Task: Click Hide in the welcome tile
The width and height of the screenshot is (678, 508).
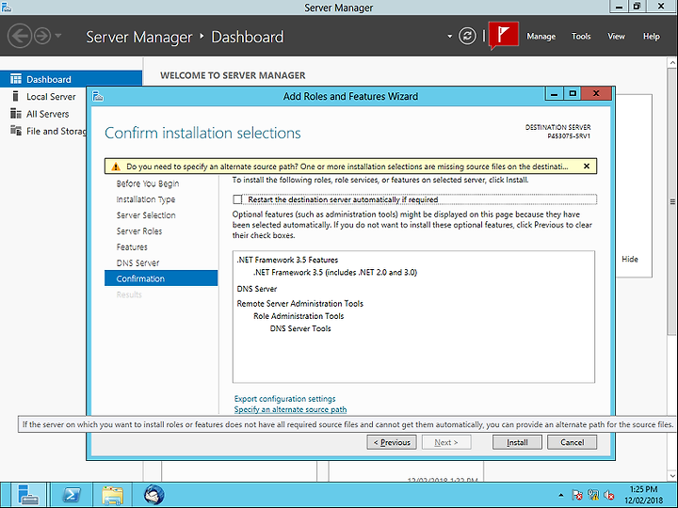Action: click(x=630, y=259)
